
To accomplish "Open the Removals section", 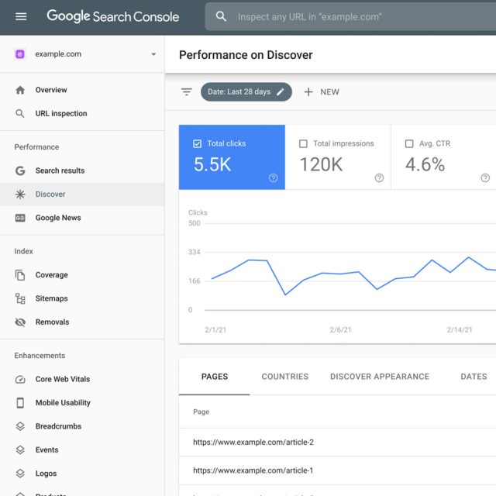I will (x=52, y=322).
